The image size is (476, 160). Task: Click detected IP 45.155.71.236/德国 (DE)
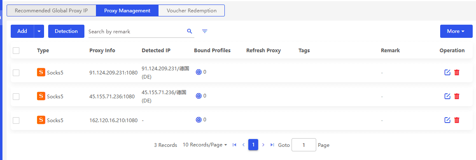coord(164,96)
